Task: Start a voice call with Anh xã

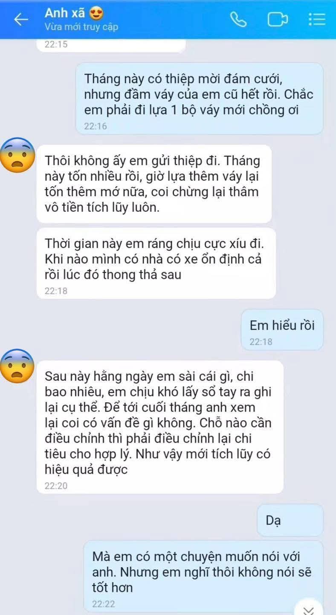Action: coord(237,19)
